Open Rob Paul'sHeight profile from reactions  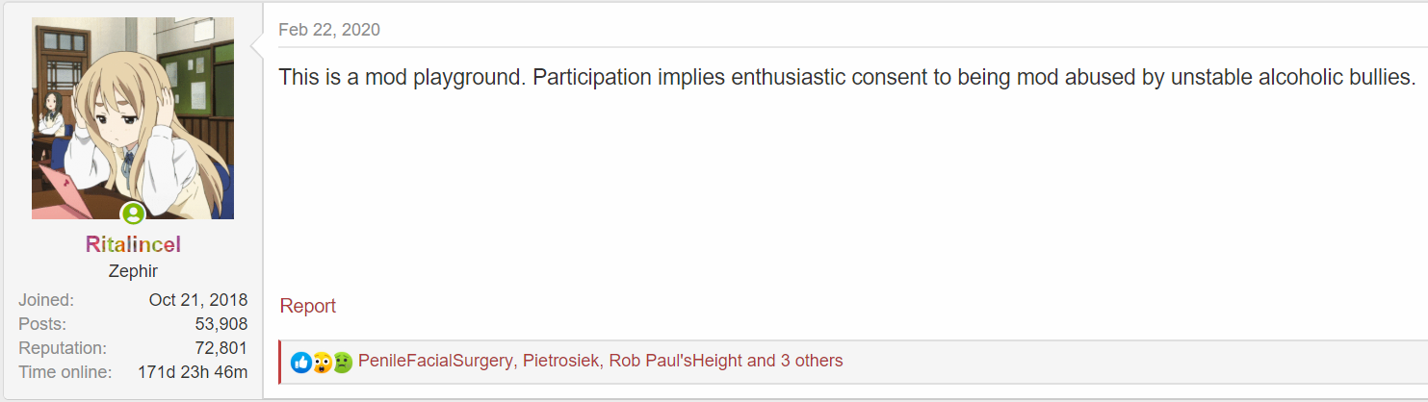point(675,362)
